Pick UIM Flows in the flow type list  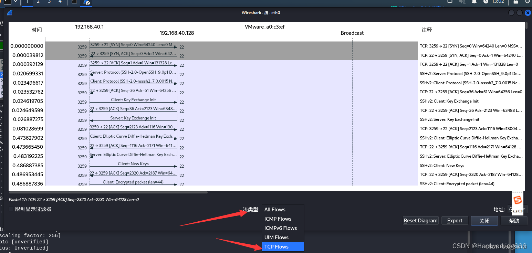(x=283, y=238)
